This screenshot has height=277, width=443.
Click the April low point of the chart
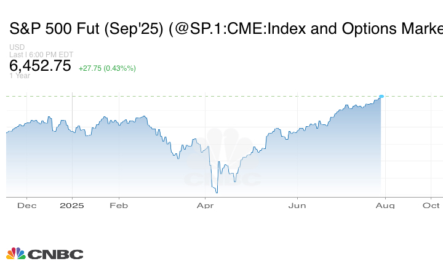(x=217, y=192)
